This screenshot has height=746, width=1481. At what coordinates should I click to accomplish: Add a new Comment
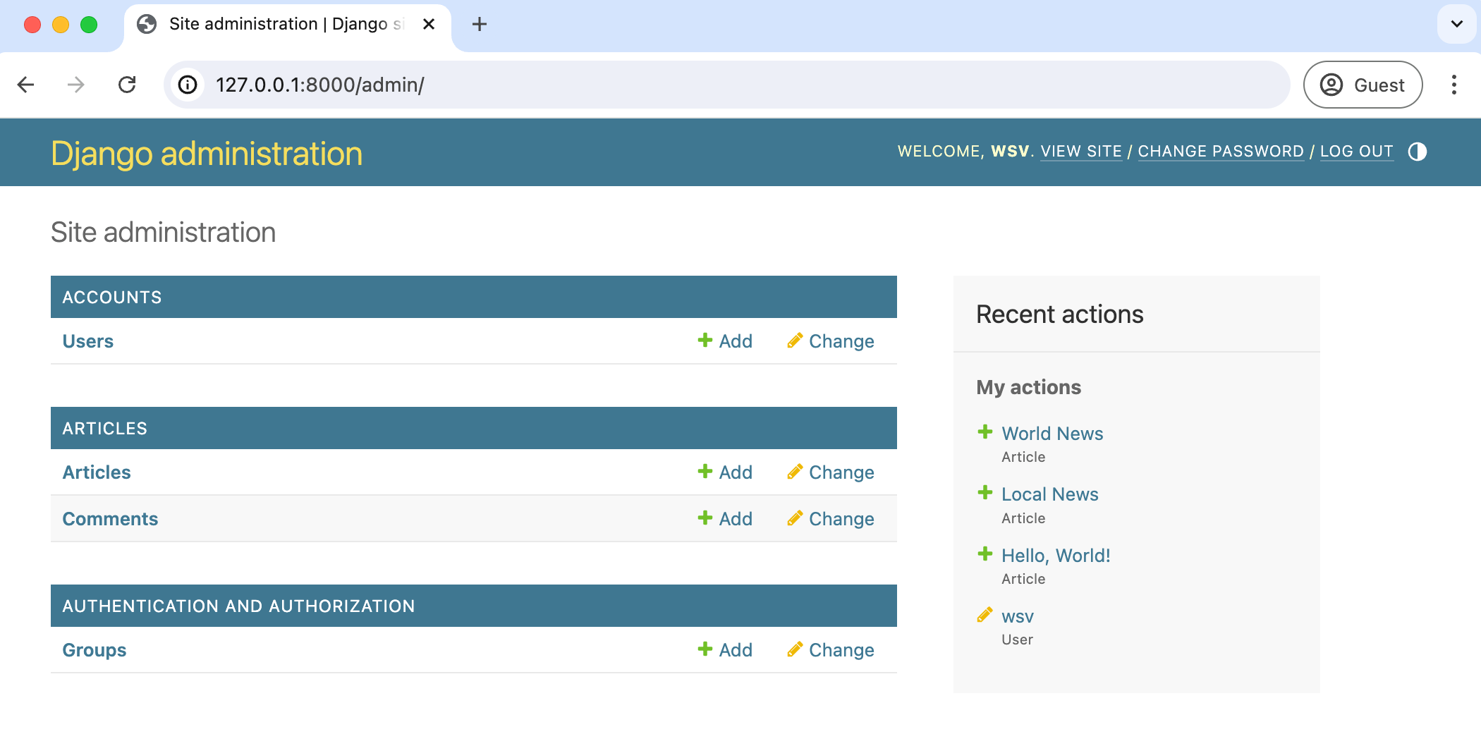point(725,519)
